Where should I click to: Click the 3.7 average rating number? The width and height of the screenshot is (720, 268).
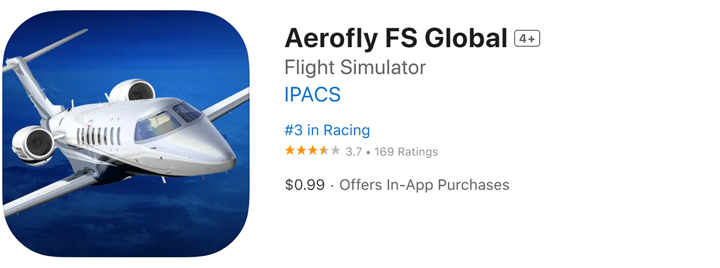pos(354,152)
